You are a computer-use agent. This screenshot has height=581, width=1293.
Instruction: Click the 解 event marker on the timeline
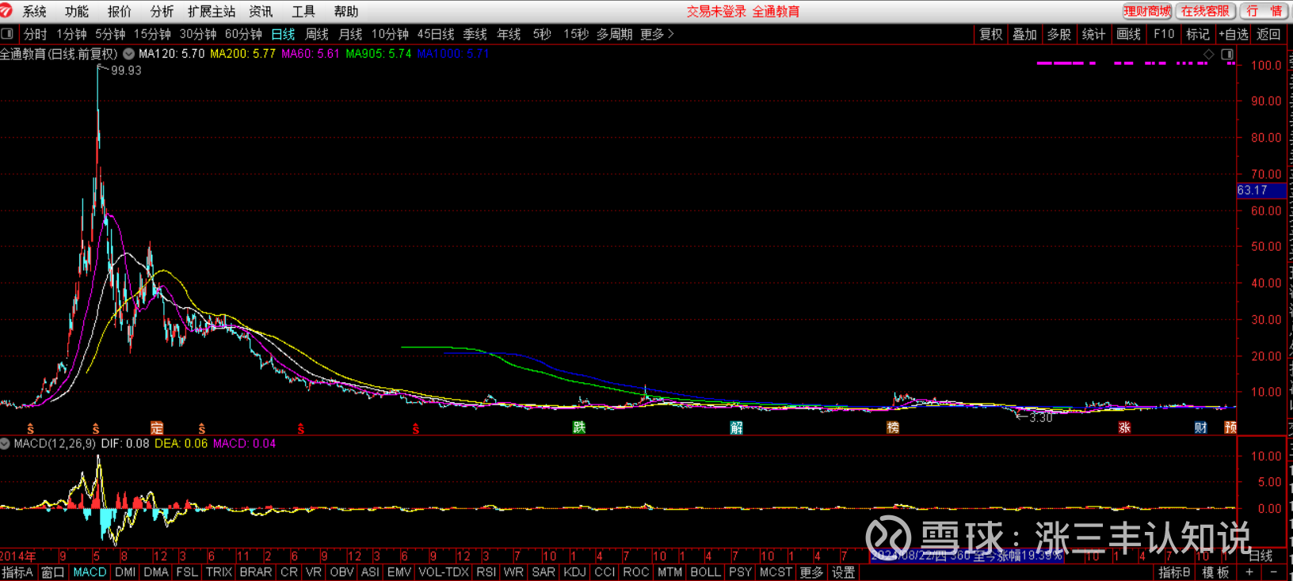point(736,427)
